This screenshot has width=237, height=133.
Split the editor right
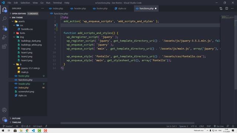[227, 8]
